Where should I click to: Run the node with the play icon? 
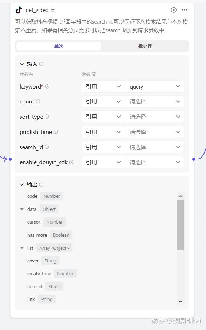click(x=174, y=10)
